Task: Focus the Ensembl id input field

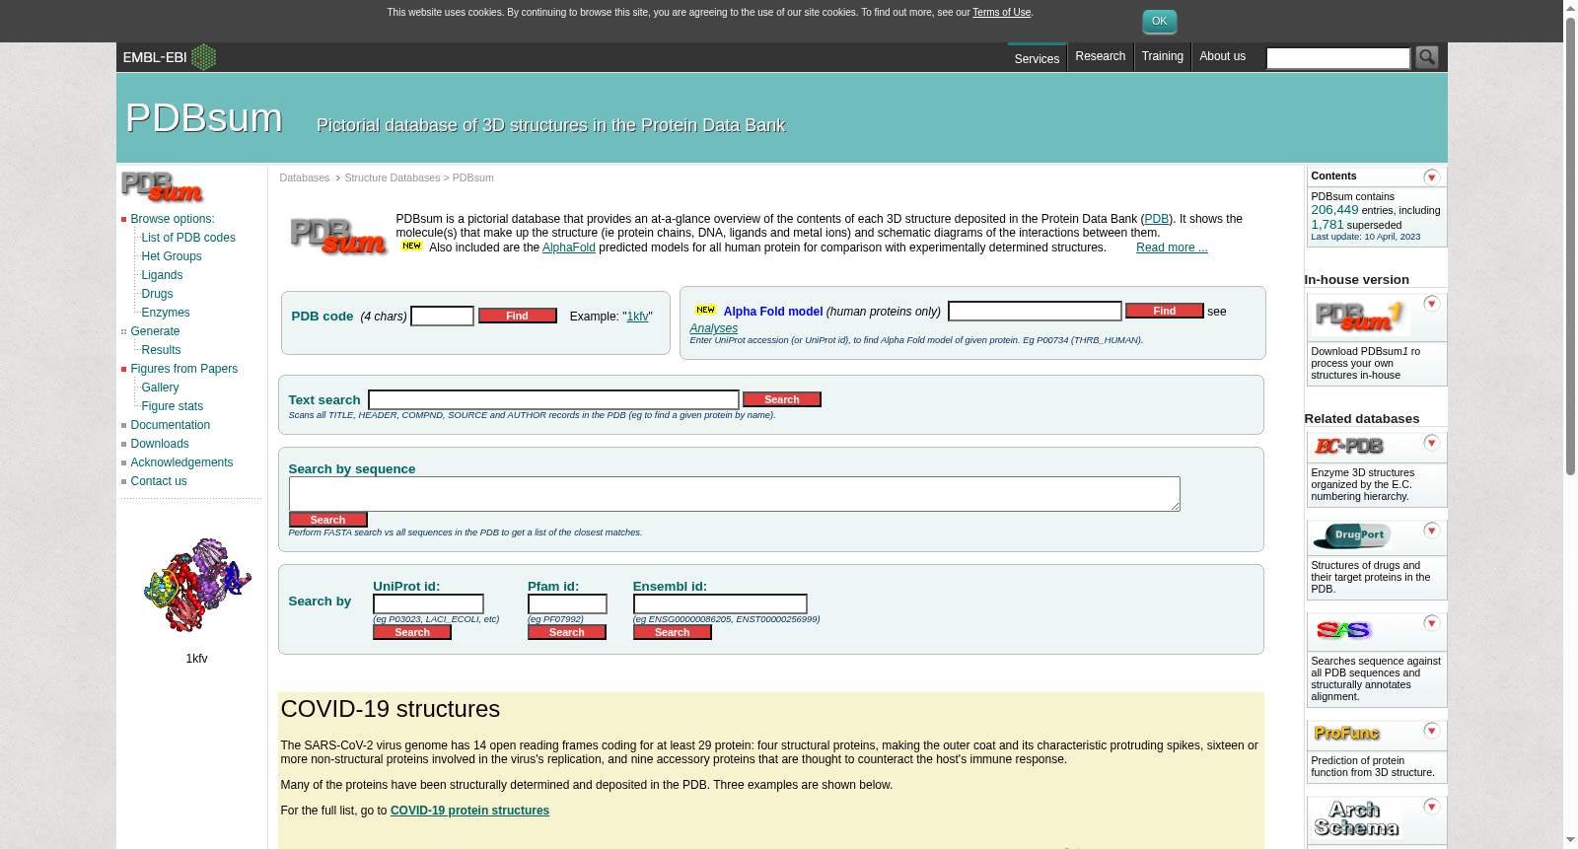Action: pyautogui.click(x=720, y=603)
